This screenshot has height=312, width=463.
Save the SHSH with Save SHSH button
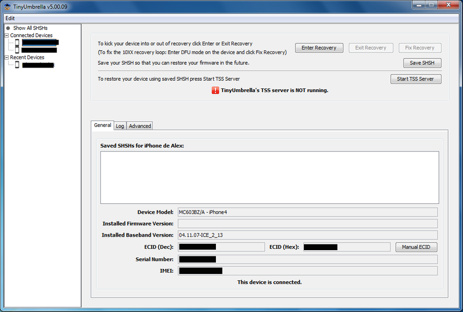(x=422, y=63)
